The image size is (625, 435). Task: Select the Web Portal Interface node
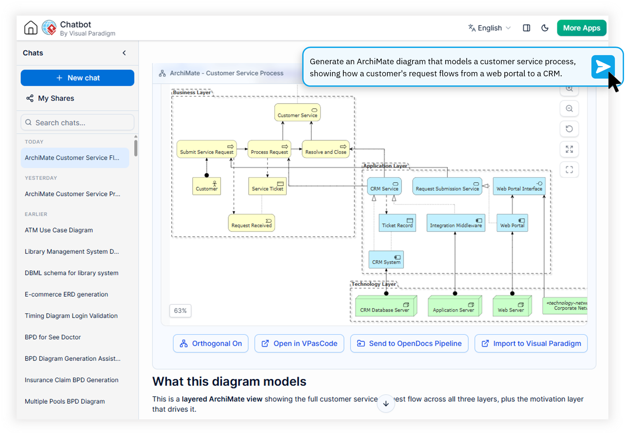click(519, 186)
